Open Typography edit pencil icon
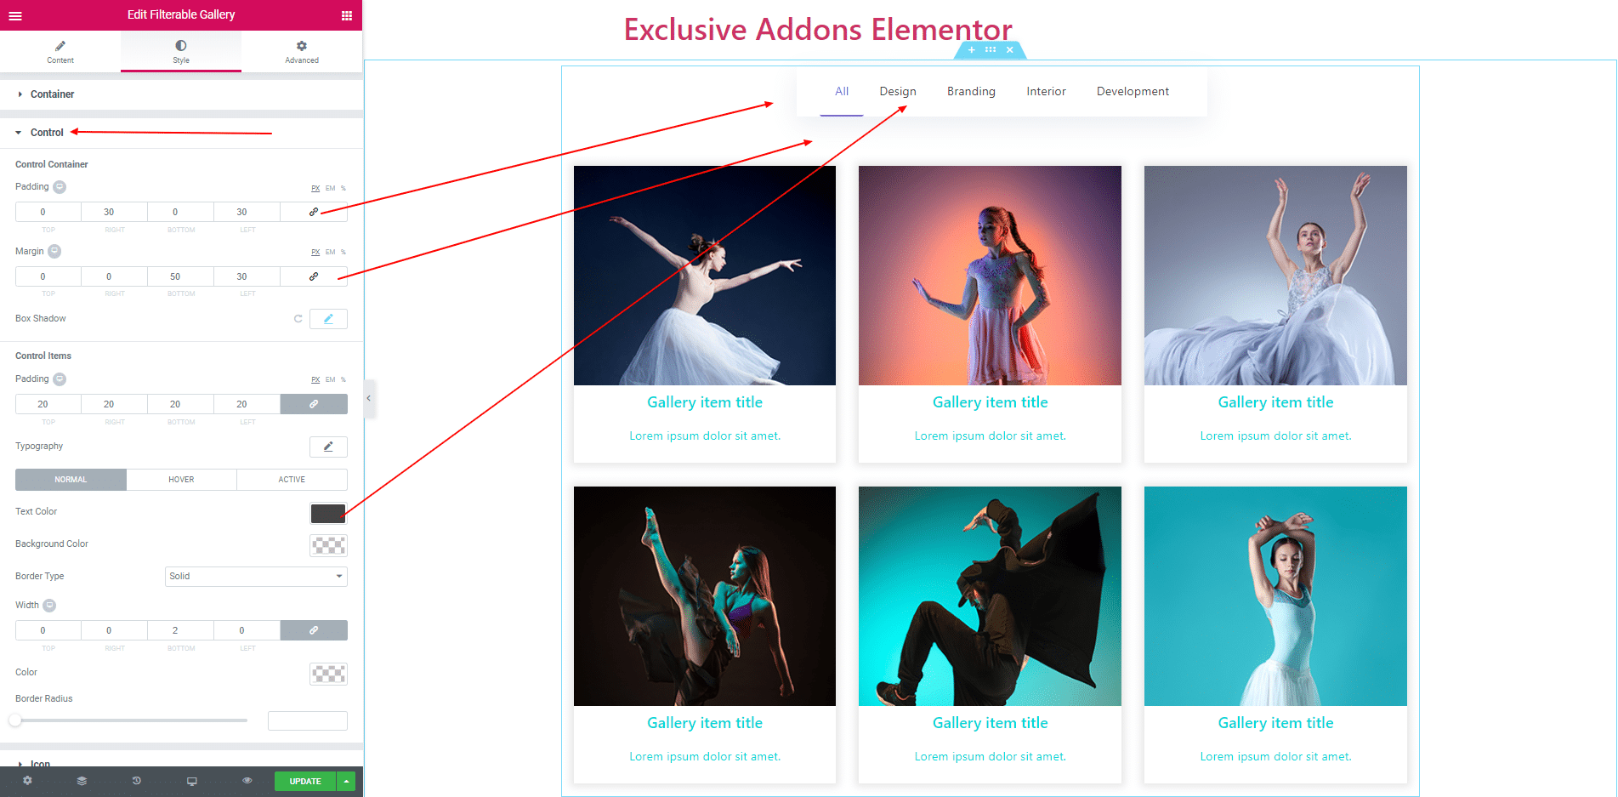Screen dimensions: 1618x797 click(328, 447)
